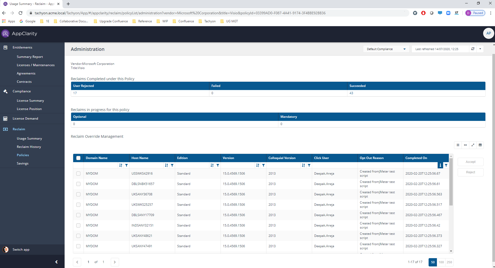
Task: Open the grid row density menu icon
Action: 458,145
